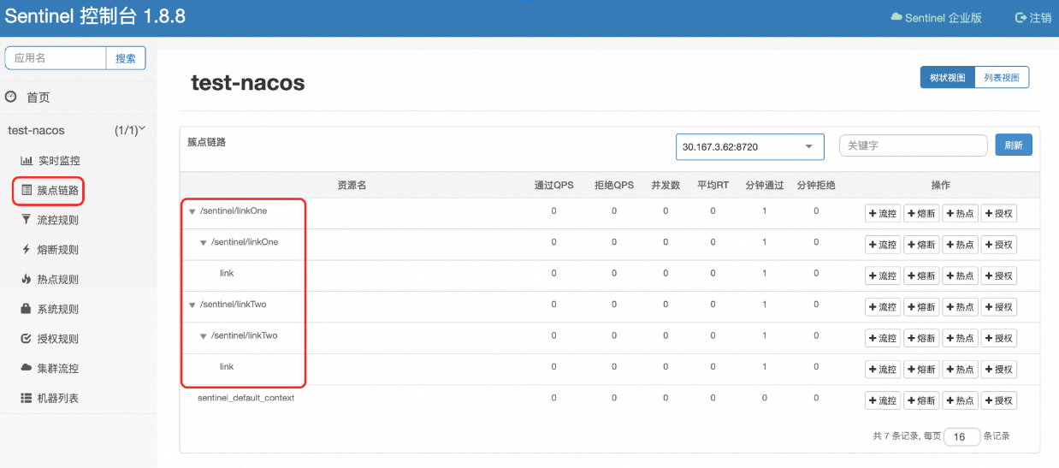Click the home clock icon beside 首页
The height and width of the screenshot is (468, 1059).
click(x=11, y=98)
